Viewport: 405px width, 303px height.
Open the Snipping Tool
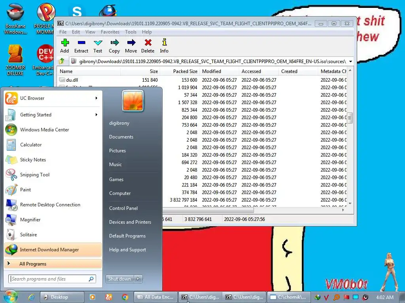coord(53,174)
